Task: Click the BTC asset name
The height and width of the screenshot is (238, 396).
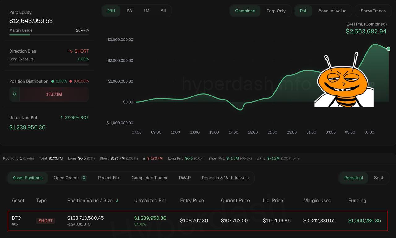Action: (x=16, y=218)
